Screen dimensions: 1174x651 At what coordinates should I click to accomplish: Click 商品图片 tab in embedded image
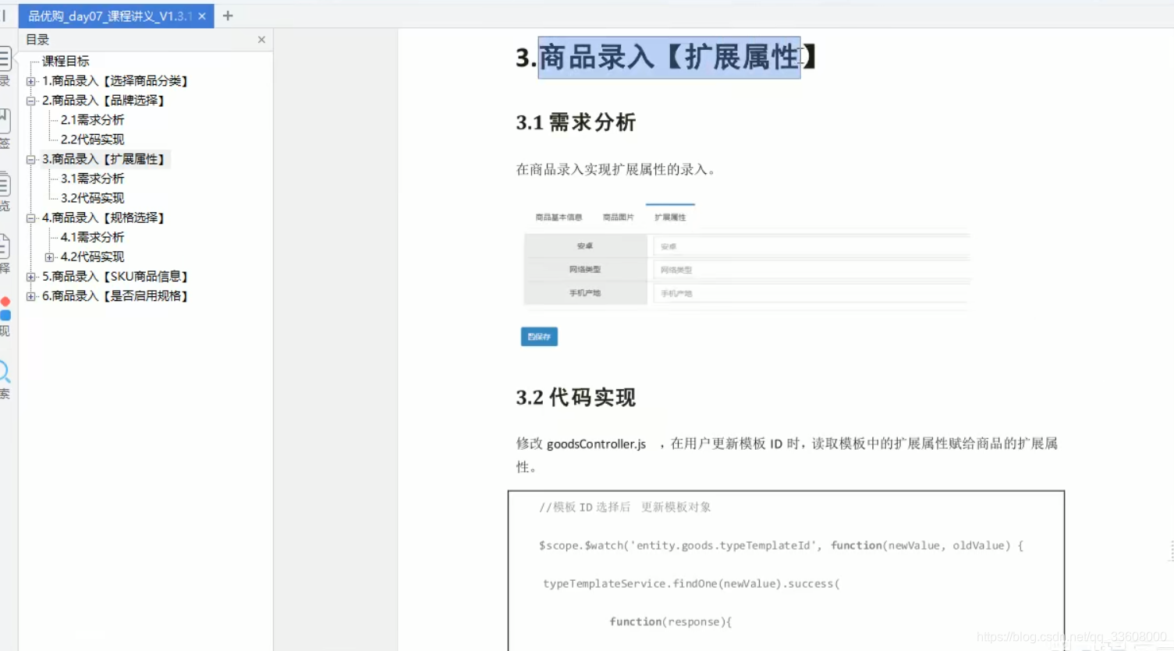(618, 218)
